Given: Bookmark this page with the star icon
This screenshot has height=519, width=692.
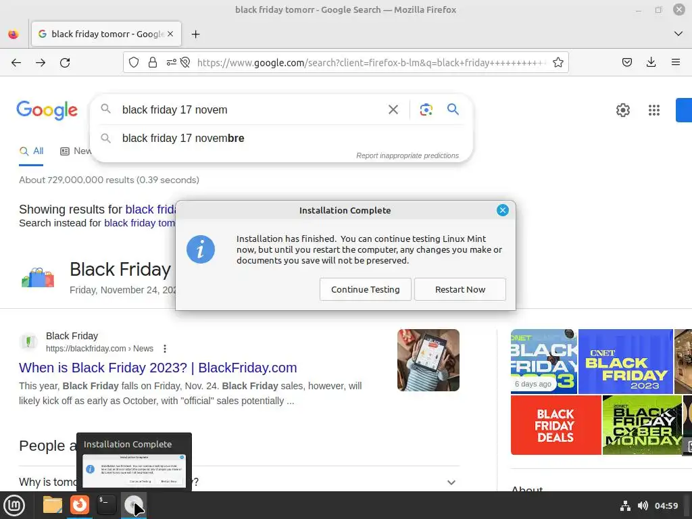Looking at the screenshot, I should click(558, 63).
